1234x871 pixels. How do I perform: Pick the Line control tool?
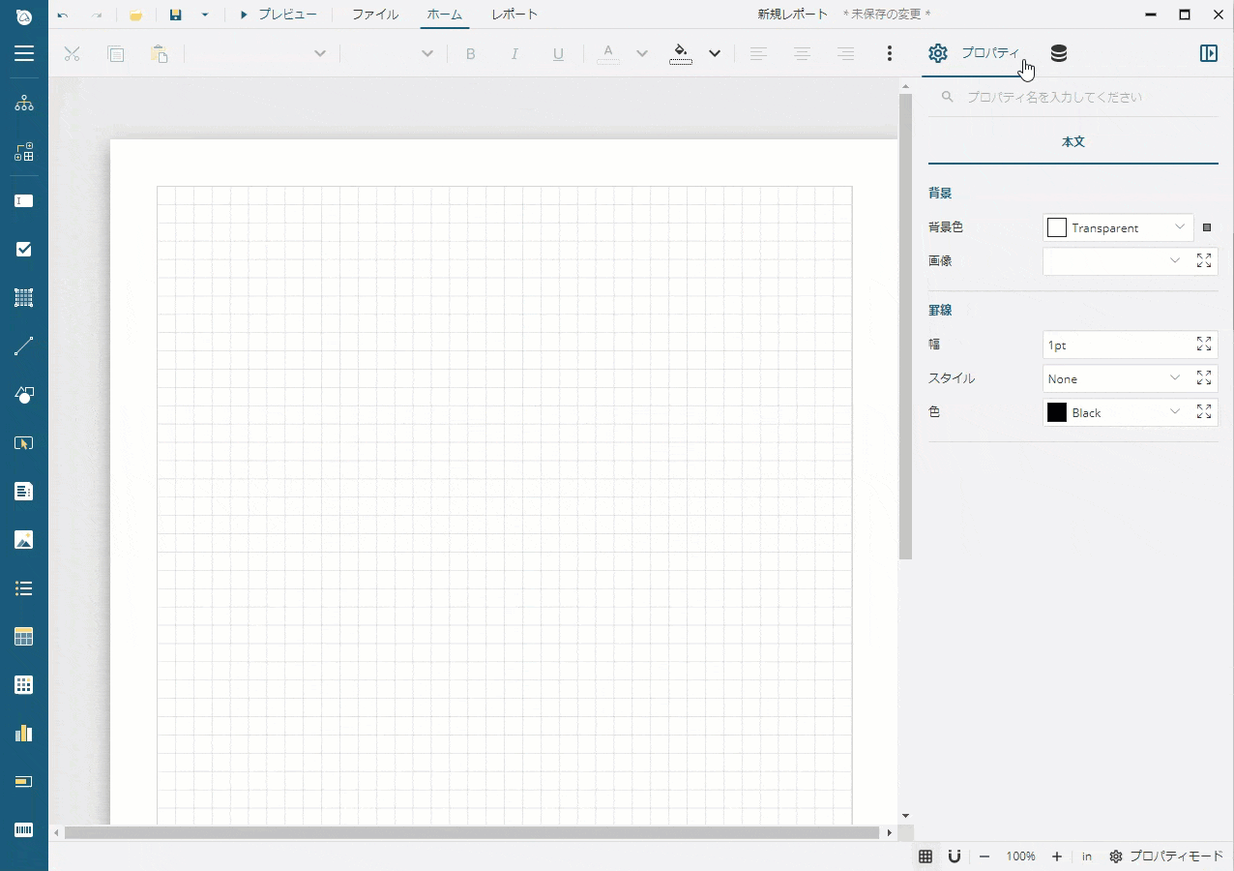point(23,346)
